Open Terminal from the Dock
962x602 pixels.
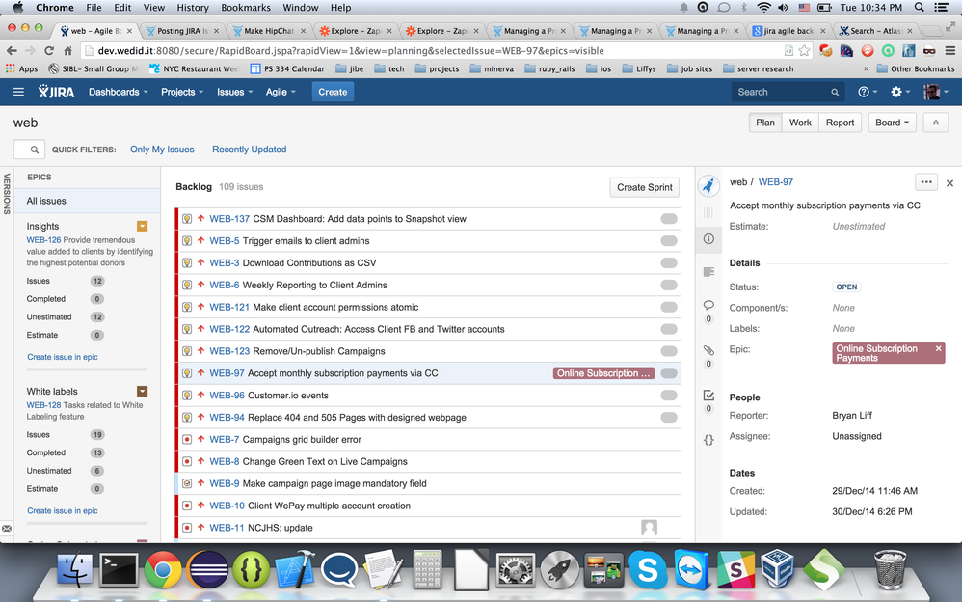(x=119, y=569)
